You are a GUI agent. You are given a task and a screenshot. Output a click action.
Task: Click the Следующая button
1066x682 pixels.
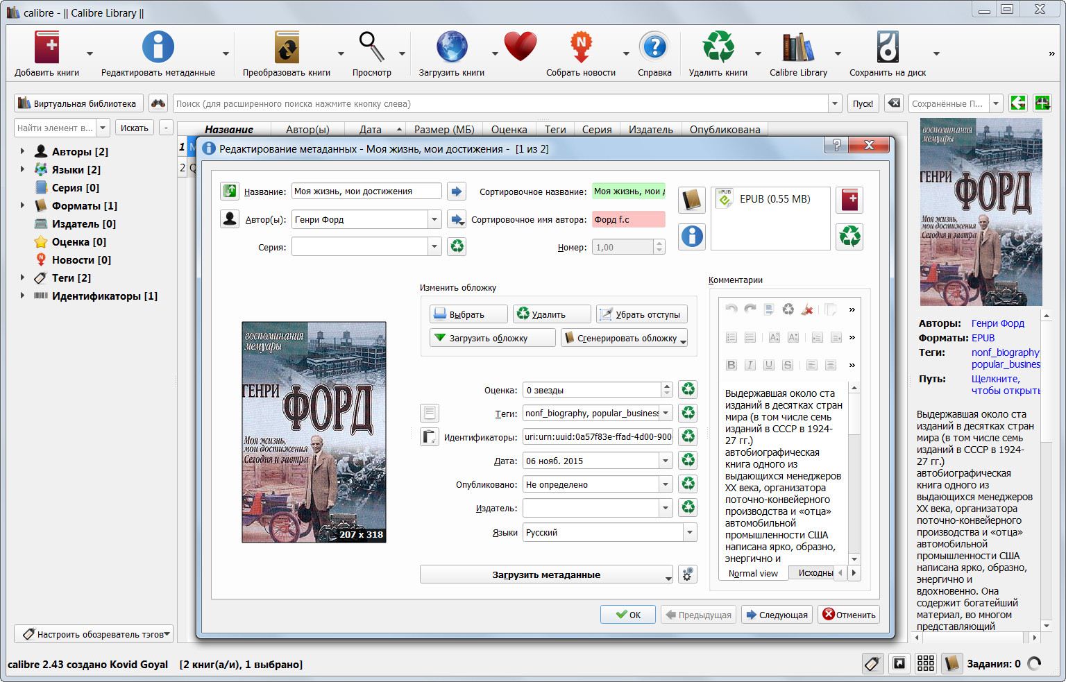(x=777, y=615)
